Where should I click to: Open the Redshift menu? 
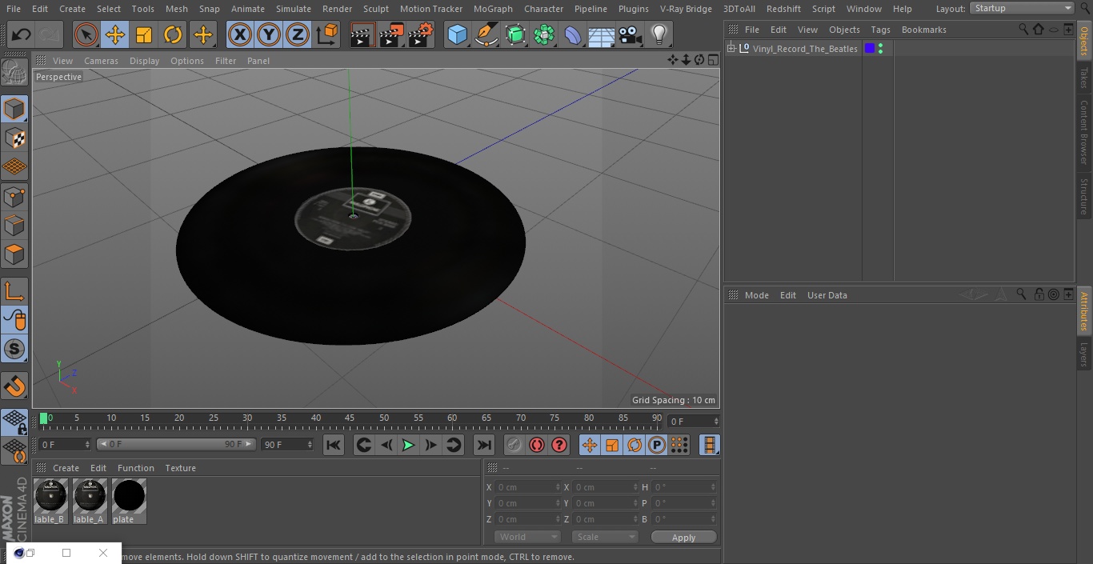(x=783, y=9)
